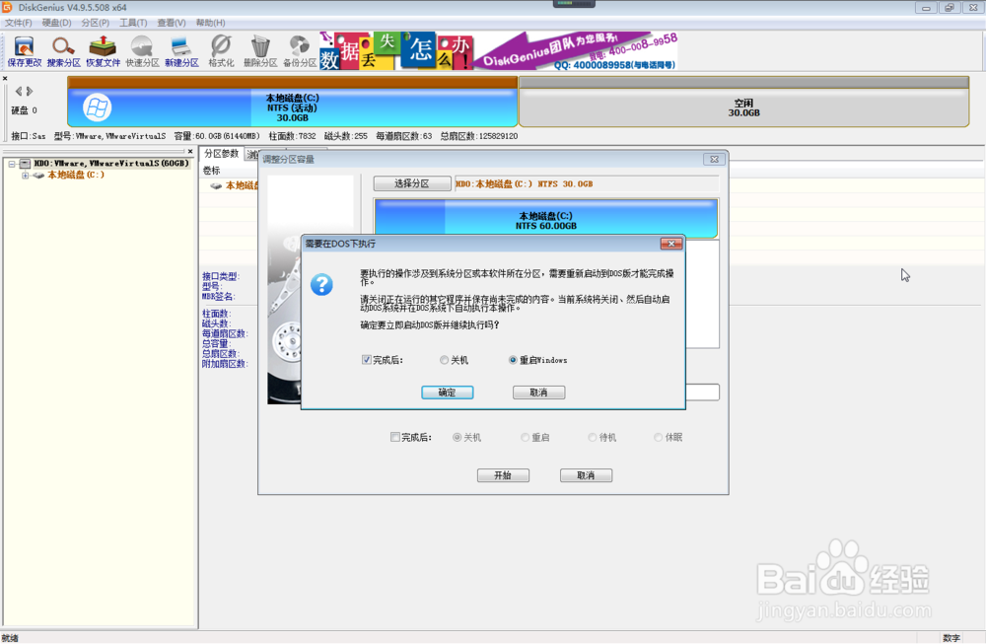Click the 格式化 format toolbar icon

pos(221,51)
